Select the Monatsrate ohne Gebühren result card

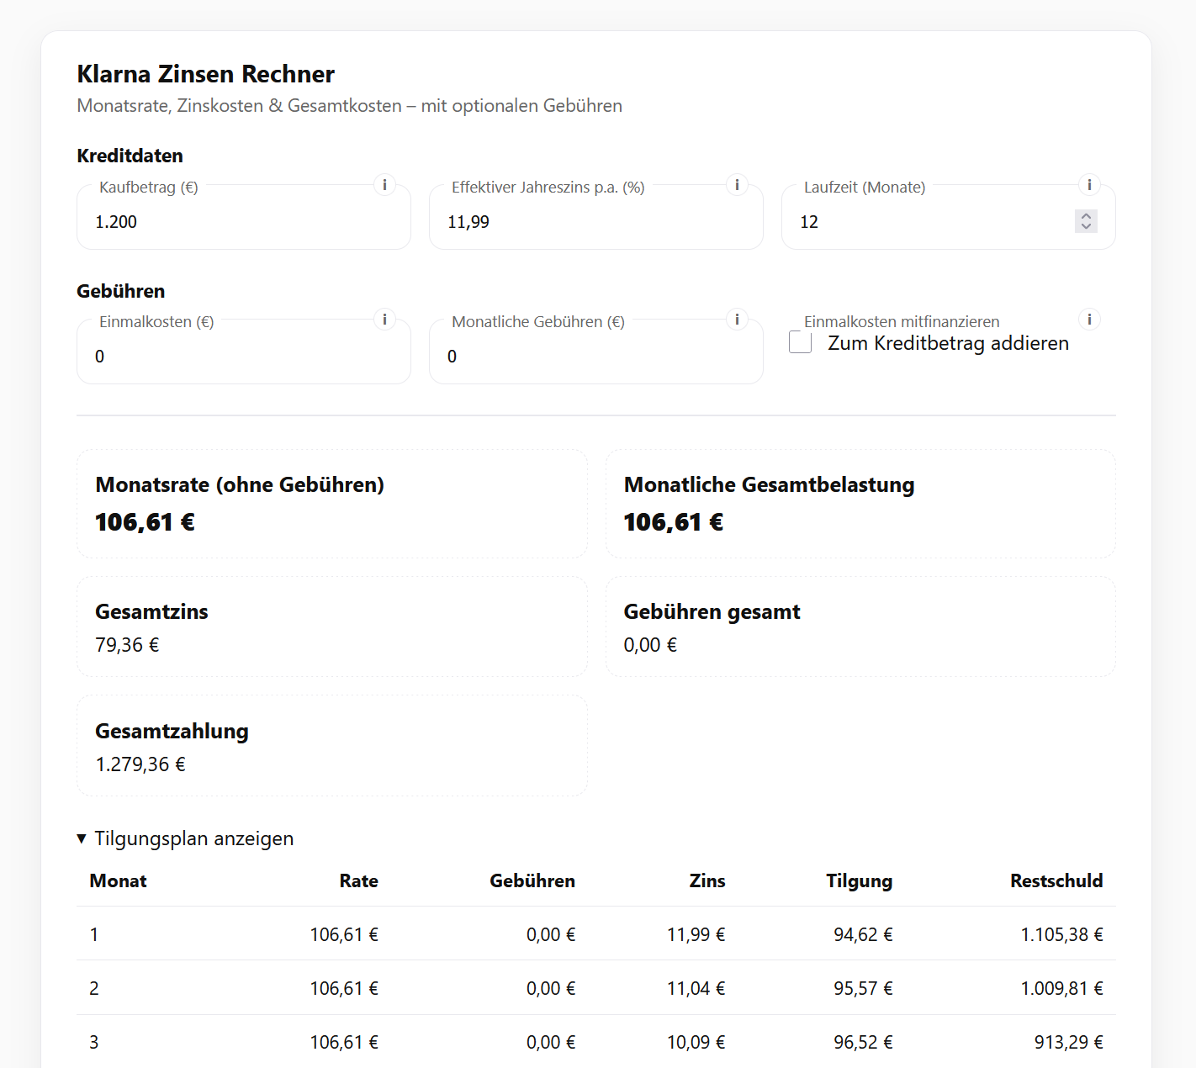[x=332, y=503]
